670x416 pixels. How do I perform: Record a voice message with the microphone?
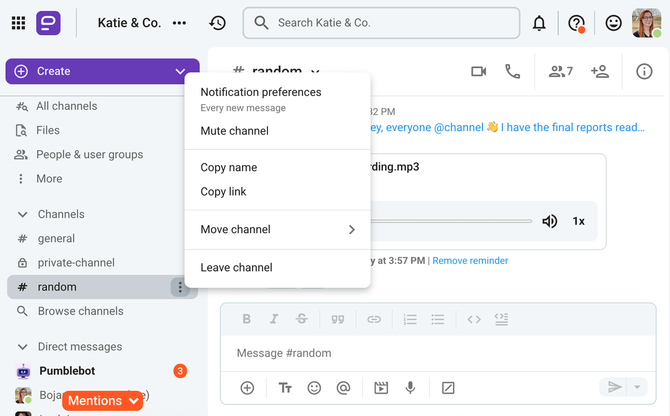410,388
